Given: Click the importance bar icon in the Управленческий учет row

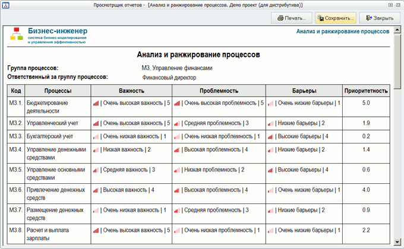Looking at the screenshot, I should click(96, 123).
